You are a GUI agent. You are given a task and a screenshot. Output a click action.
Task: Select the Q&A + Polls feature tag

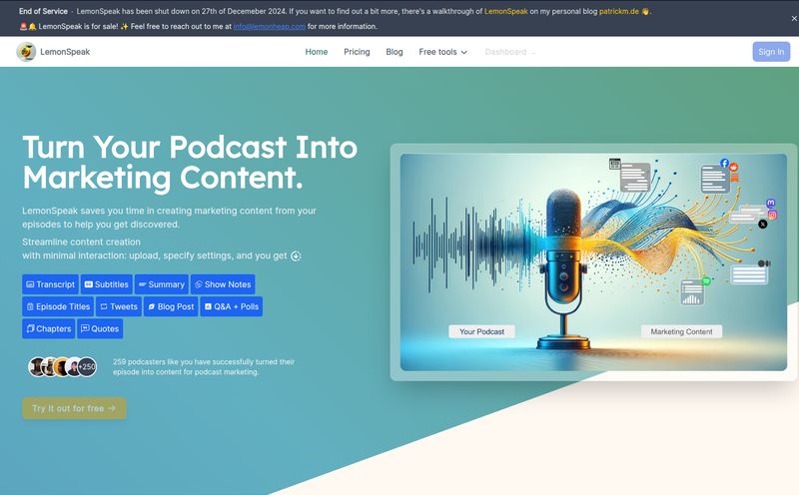point(232,306)
